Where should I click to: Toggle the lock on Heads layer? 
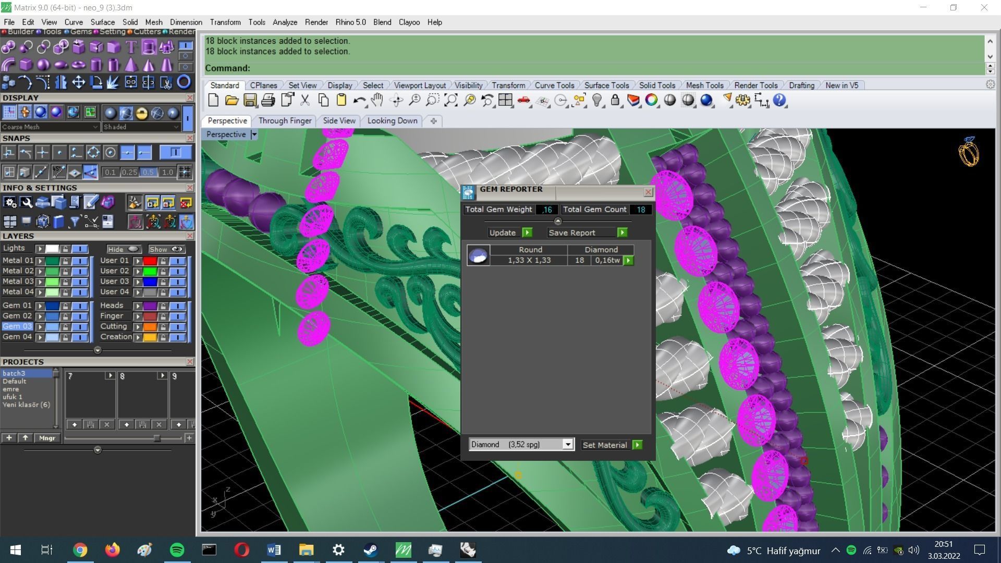tap(163, 306)
